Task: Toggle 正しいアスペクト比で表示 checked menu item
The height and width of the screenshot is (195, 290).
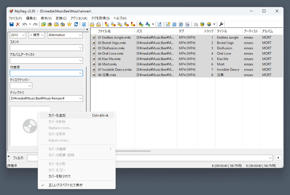Action: click(x=77, y=185)
